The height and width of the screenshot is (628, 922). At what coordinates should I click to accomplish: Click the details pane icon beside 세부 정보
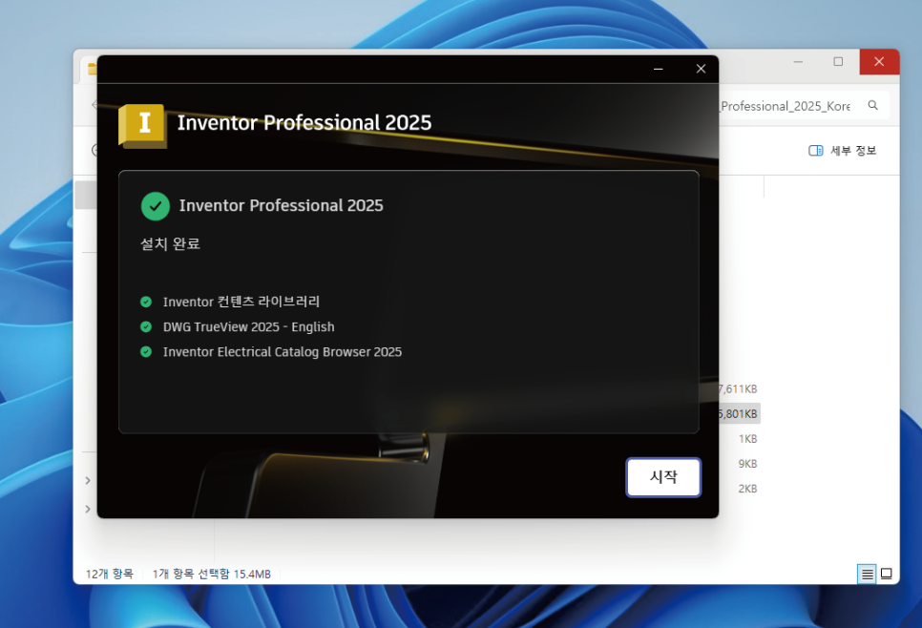coord(815,151)
